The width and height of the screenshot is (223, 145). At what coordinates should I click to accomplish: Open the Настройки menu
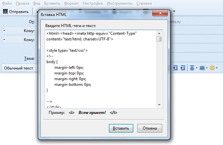click(93, 3)
